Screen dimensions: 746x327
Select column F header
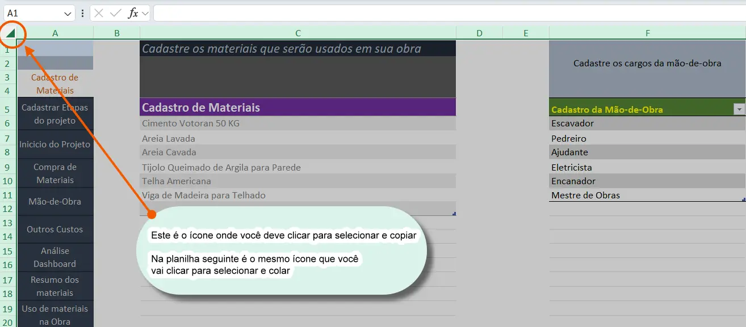(x=648, y=33)
